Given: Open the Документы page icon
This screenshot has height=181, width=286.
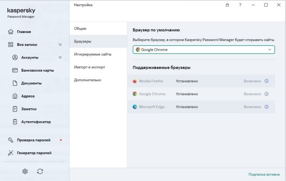Looking at the screenshot, I should click(15, 83).
